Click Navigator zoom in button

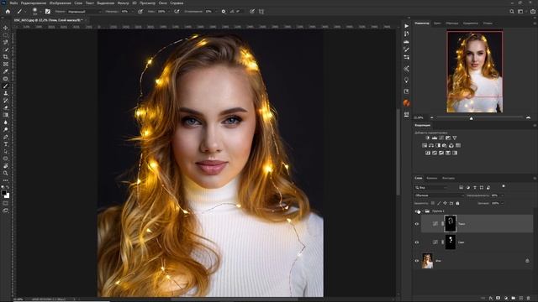coord(528,117)
